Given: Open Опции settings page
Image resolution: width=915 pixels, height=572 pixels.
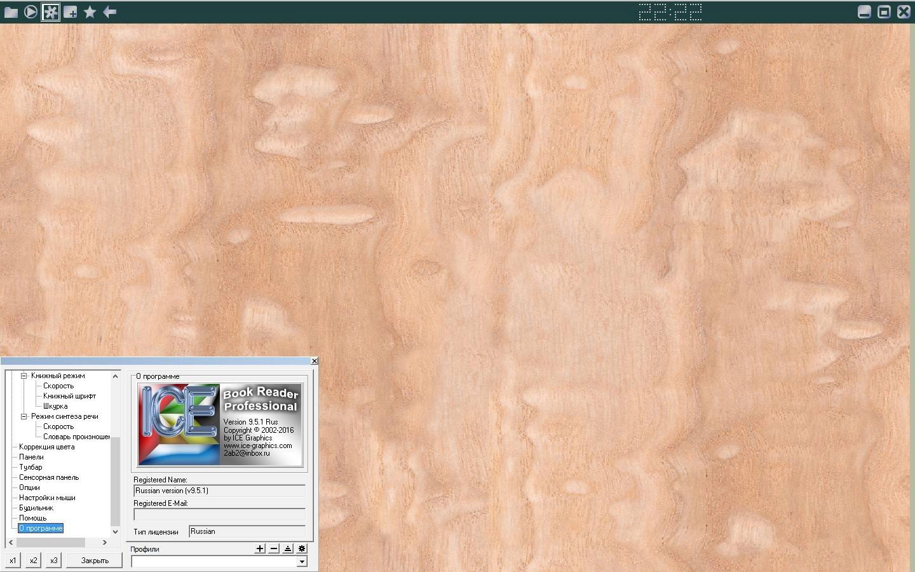Looking at the screenshot, I should coord(29,487).
